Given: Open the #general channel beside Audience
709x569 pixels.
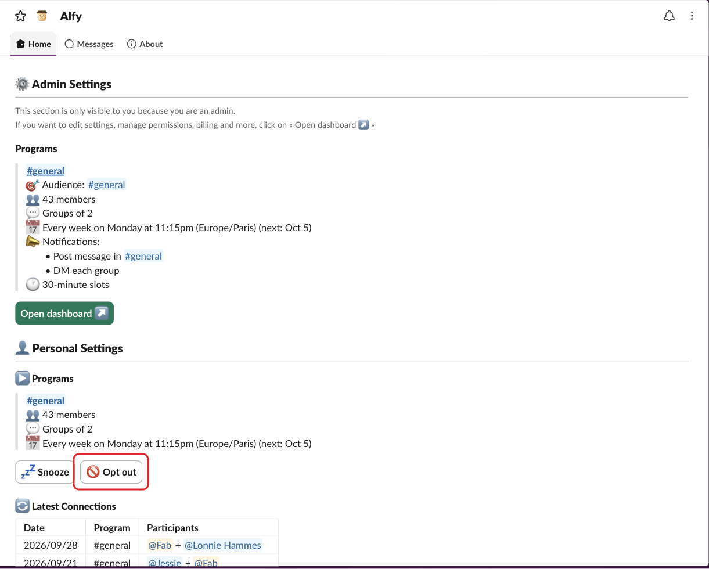Looking at the screenshot, I should pos(106,185).
